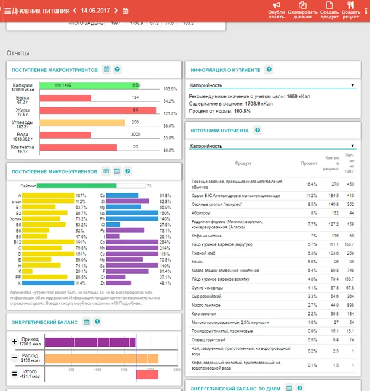Open help icon beside Источники нутриента
Viewport: 370px width, 391px height.
(257, 130)
